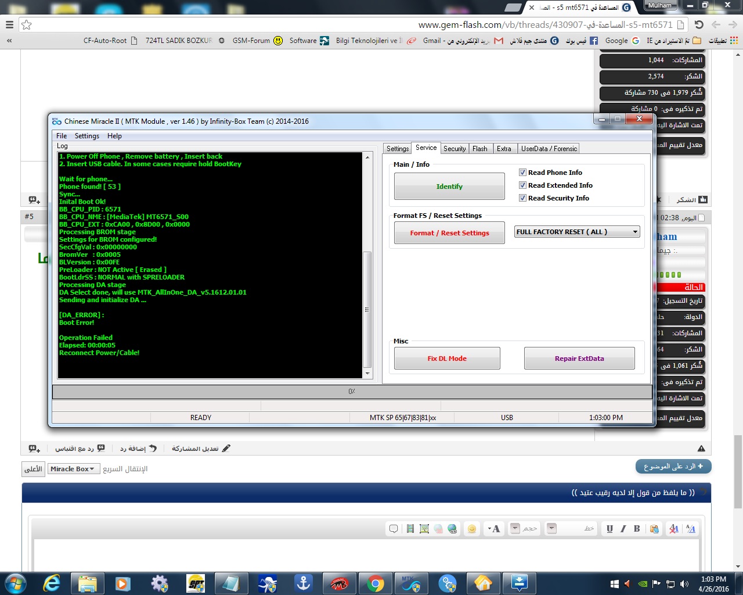Open Internet Explorer from the taskbar
Screen dimensions: 743x595
(x=52, y=583)
